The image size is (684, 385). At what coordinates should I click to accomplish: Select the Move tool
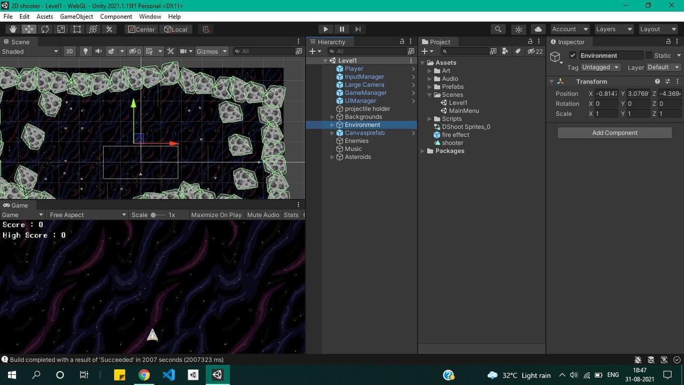click(29, 29)
